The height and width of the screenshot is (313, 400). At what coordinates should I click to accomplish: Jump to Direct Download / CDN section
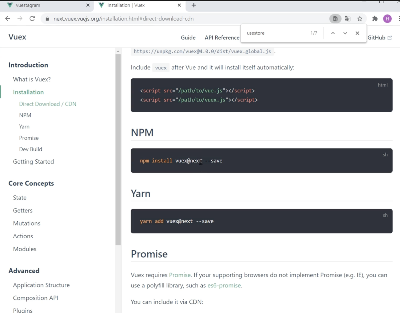coord(48,104)
